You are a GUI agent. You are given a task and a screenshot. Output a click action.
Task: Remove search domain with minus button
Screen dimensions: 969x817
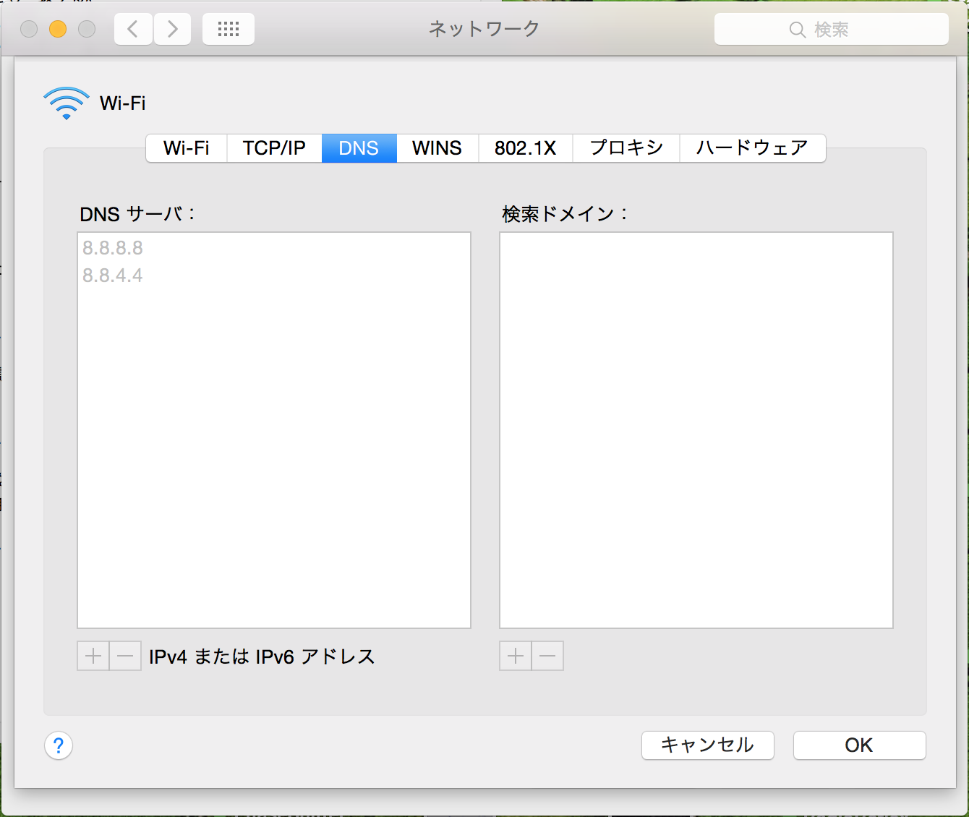[547, 656]
